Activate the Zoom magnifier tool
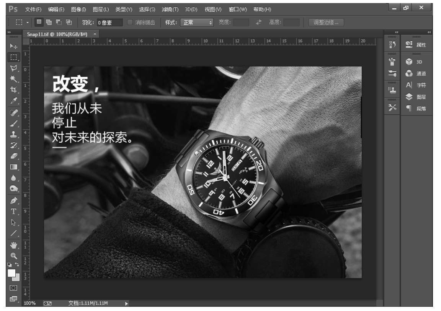This screenshot has height=311, width=441. [13, 255]
